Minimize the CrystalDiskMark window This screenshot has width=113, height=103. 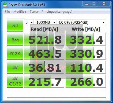87,4
